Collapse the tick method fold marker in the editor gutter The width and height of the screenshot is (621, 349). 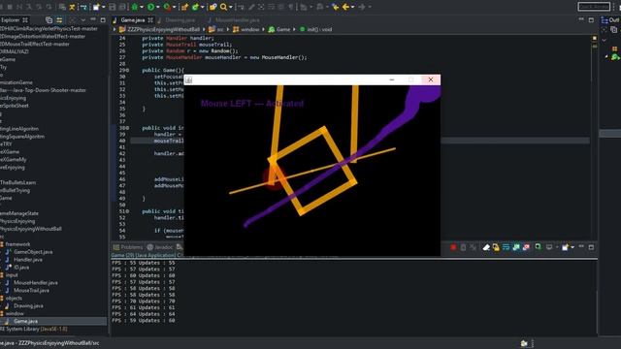[127, 211]
